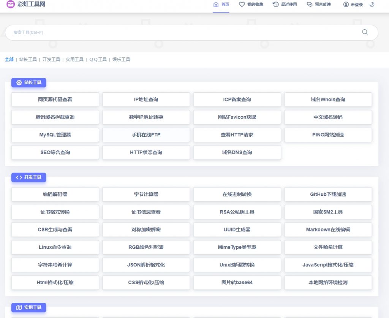The image size is (389, 318).
Task: Toggle dark mode moon icon
Action: (372, 5)
